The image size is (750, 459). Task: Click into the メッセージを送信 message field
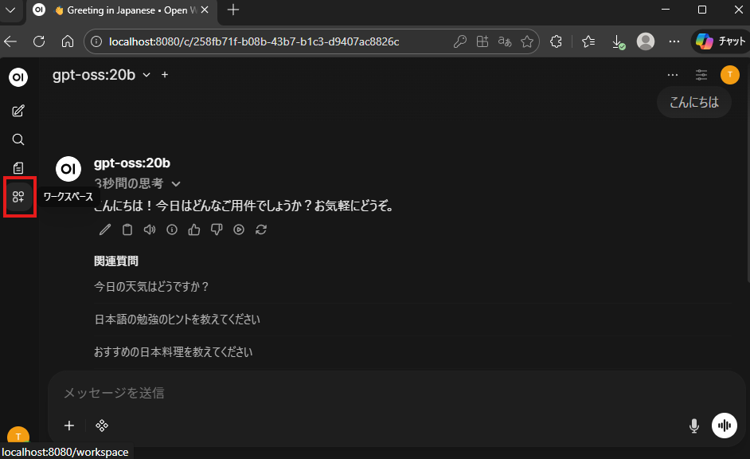coord(358,393)
